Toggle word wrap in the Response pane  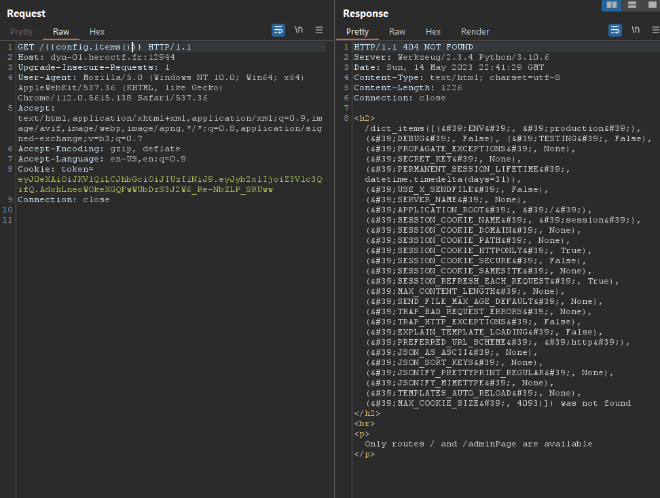pyautogui.click(x=615, y=31)
